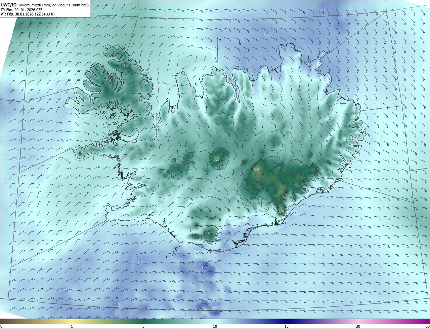Viewport: 430px width, 329px height.
Task: Click the 13.2 value label on the map
Action: [x=206, y=306]
